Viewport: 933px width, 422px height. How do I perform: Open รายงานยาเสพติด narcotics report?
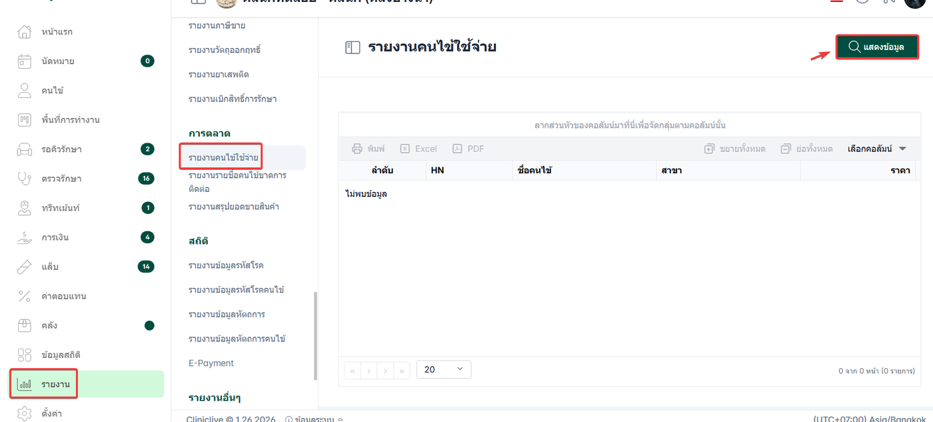coord(219,74)
